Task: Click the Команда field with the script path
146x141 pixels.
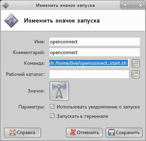Action: tap(89, 63)
